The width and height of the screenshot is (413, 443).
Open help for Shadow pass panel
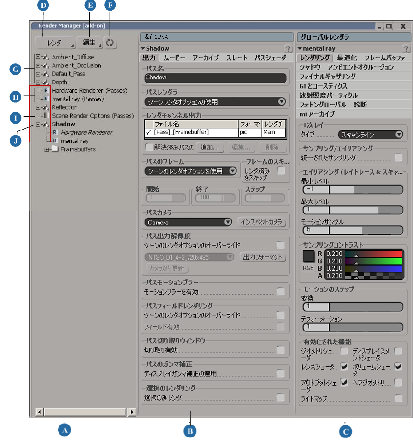coord(288,48)
